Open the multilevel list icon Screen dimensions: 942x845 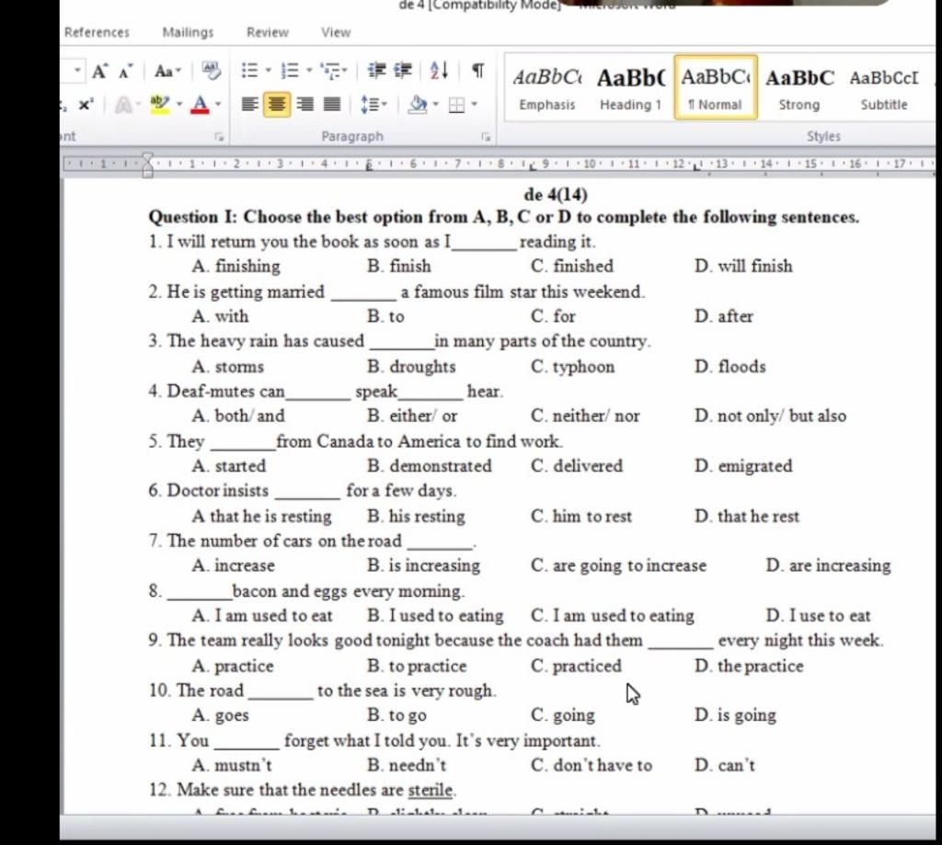(330, 71)
